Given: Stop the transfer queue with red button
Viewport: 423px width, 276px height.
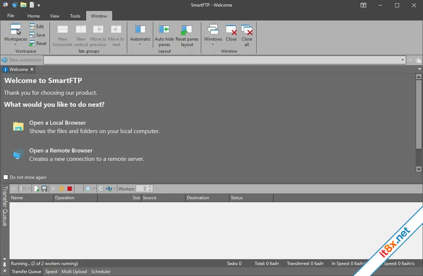Looking at the screenshot, I should pos(70,189).
